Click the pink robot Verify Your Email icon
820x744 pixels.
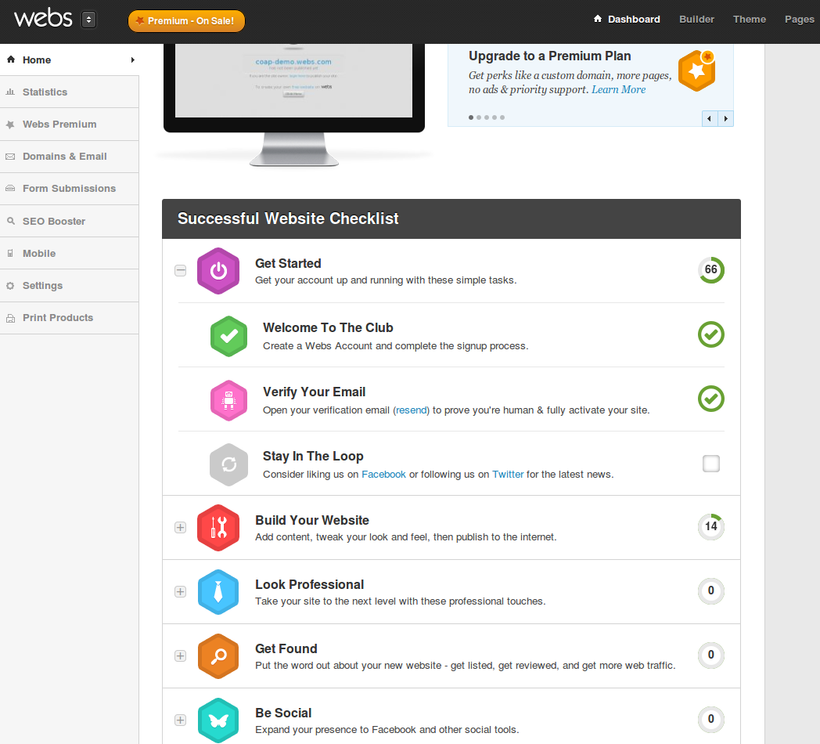228,400
